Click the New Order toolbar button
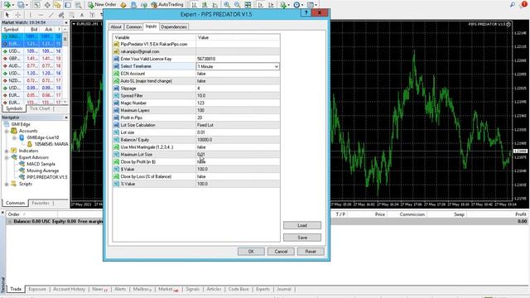The image size is (530, 298). tap(102, 5)
